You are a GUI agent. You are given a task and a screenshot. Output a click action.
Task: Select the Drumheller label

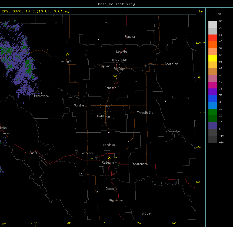coord(172,131)
